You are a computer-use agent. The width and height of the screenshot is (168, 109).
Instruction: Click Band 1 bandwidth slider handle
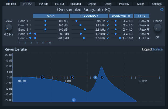(x=115, y=21)
